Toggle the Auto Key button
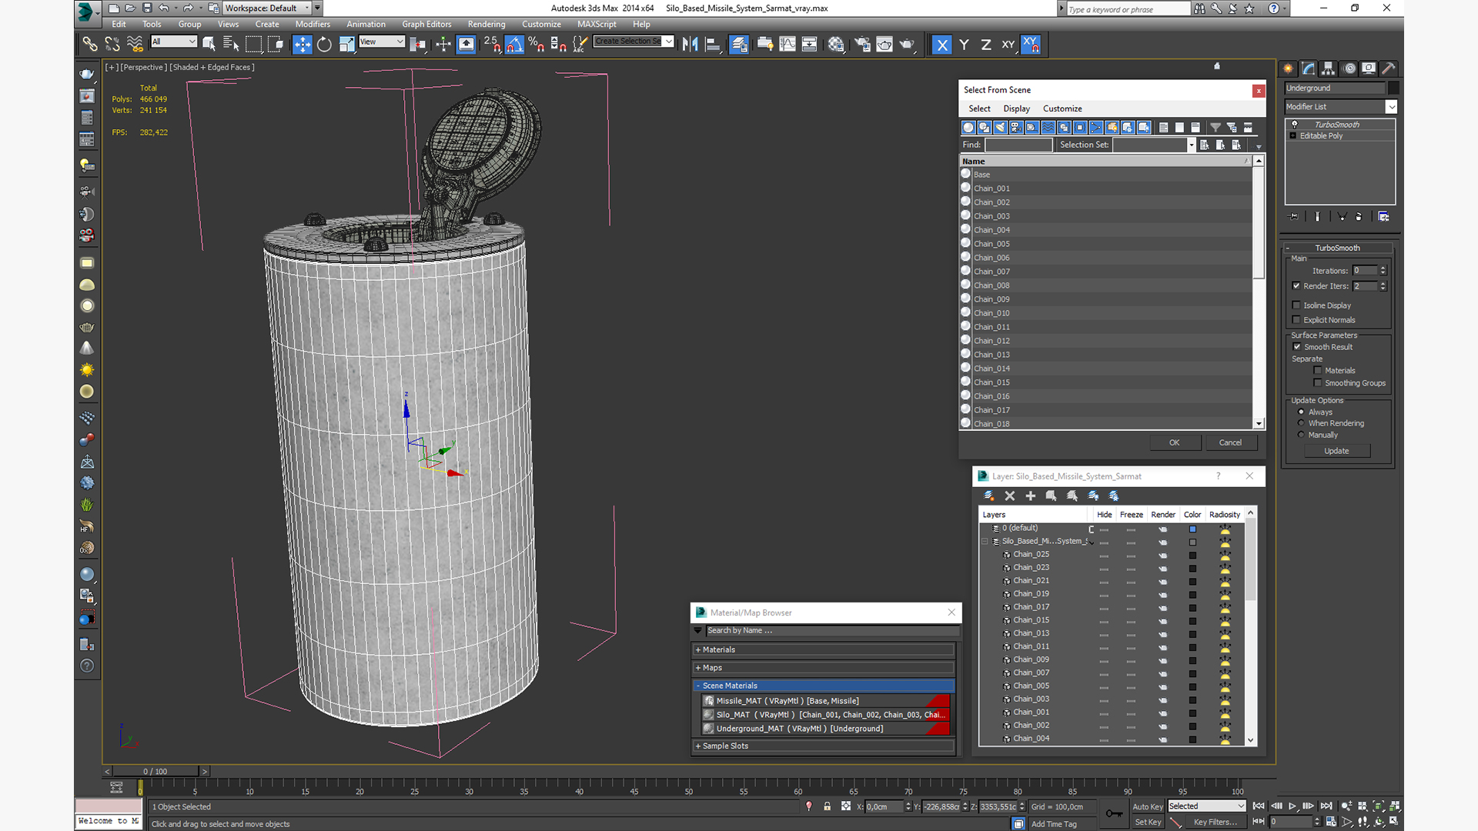This screenshot has width=1478, height=831. click(1147, 806)
